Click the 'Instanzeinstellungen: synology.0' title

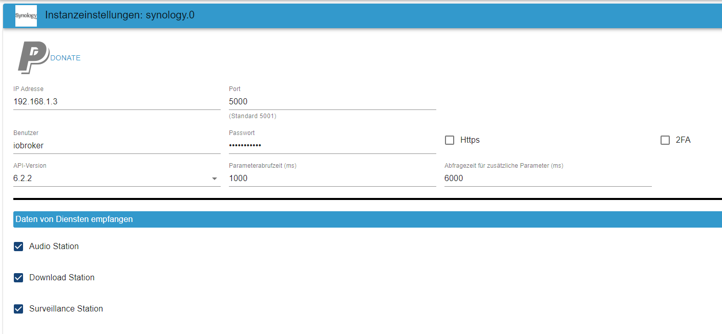coord(119,15)
